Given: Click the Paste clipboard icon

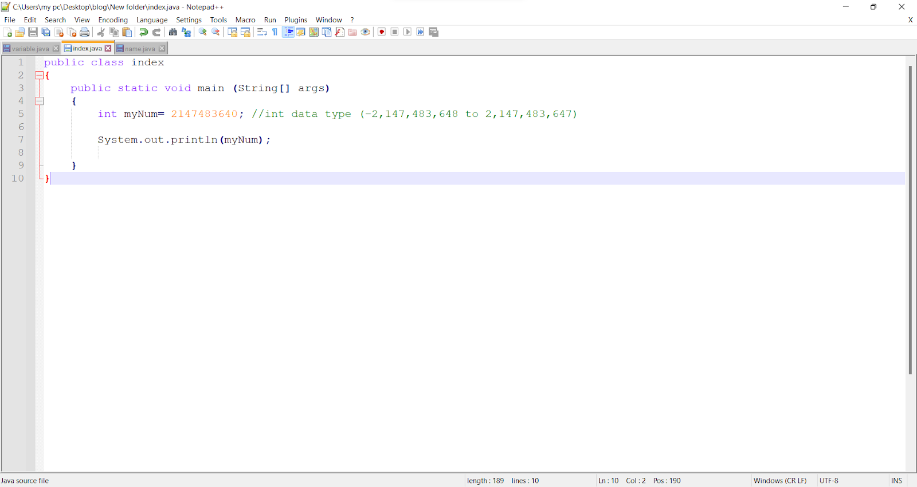Looking at the screenshot, I should (x=127, y=32).
